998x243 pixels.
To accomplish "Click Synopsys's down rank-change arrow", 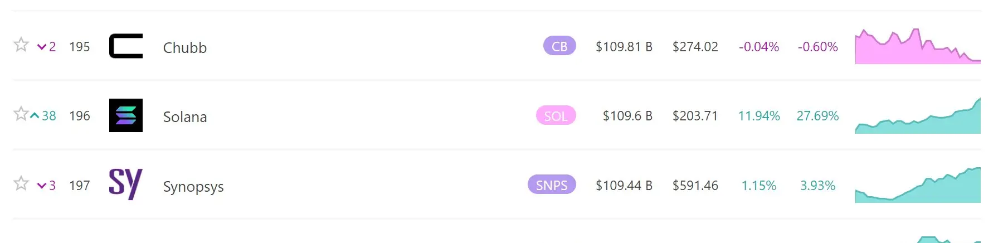I will coord(42,186).
